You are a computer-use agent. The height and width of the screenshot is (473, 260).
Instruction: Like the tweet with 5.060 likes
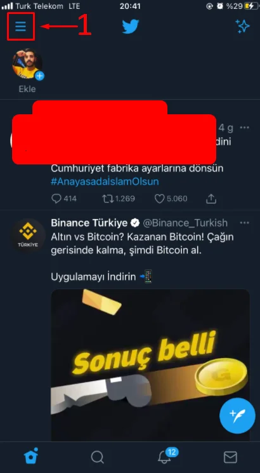pyautogui.click(x=171, y=199)
